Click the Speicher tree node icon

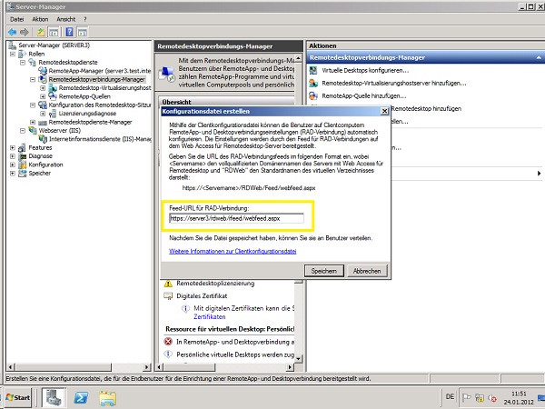tap(22, 174)
